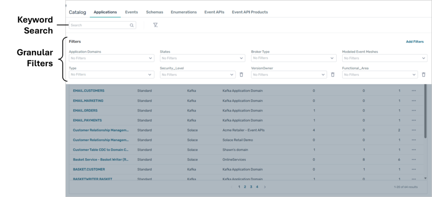Open the Event API Products tab
432x197 pixels.
(250, 12)
